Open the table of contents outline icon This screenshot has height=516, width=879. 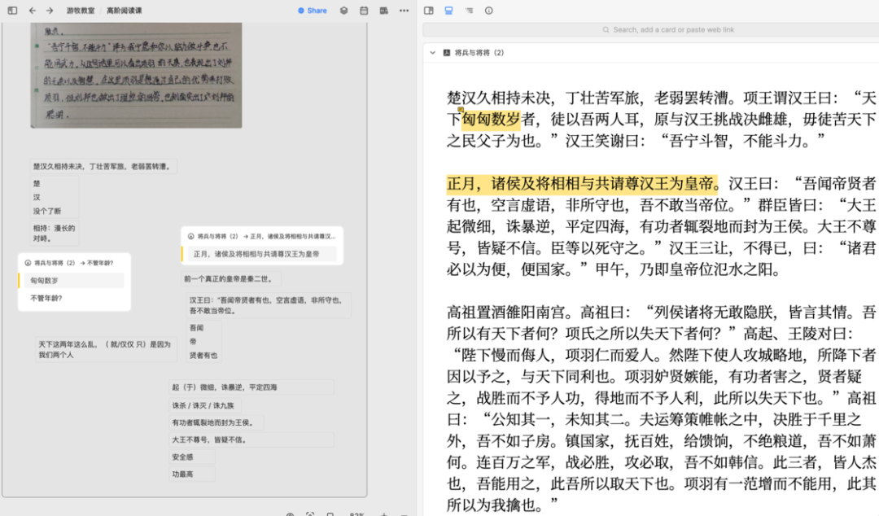pos(470,11)
